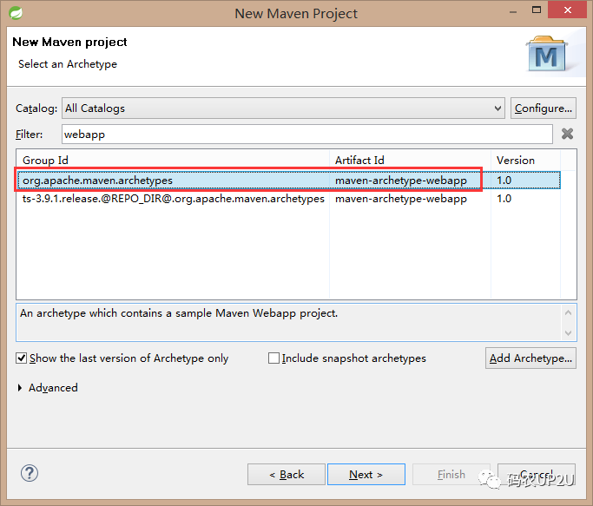593x506 pixels.
Task: Sort by the Artifact Id column header
Action: 410,160
